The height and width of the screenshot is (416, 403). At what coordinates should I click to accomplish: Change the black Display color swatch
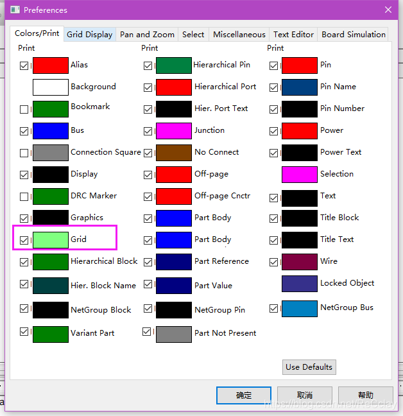[x=51, y=175]
